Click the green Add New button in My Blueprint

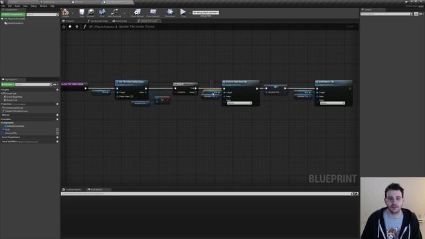(7, 84)
